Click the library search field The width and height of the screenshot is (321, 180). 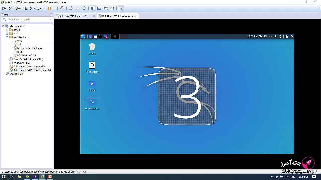(x=26, y=19)
